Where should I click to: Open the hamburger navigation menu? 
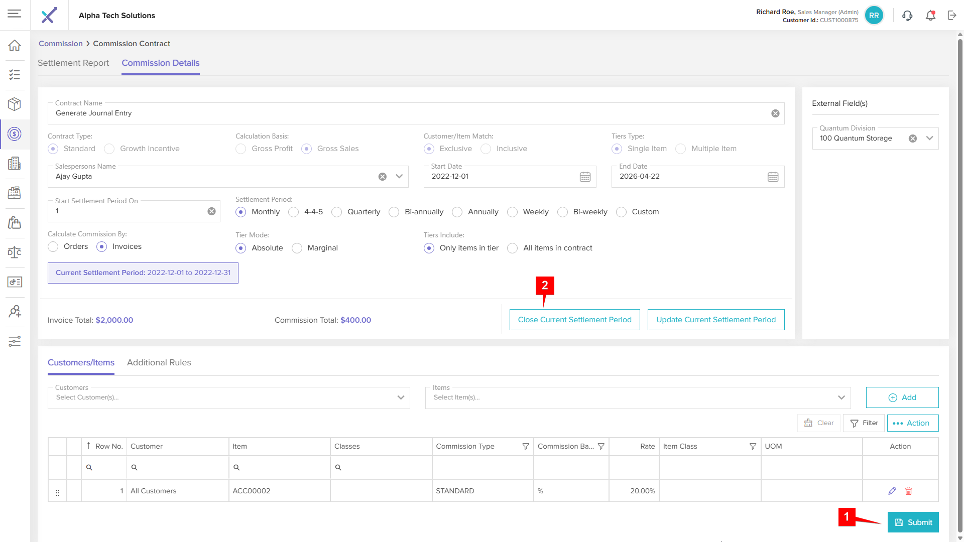click(15, 14)
